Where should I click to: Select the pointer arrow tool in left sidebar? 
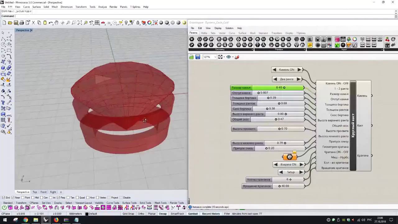[x=3, y=33]
